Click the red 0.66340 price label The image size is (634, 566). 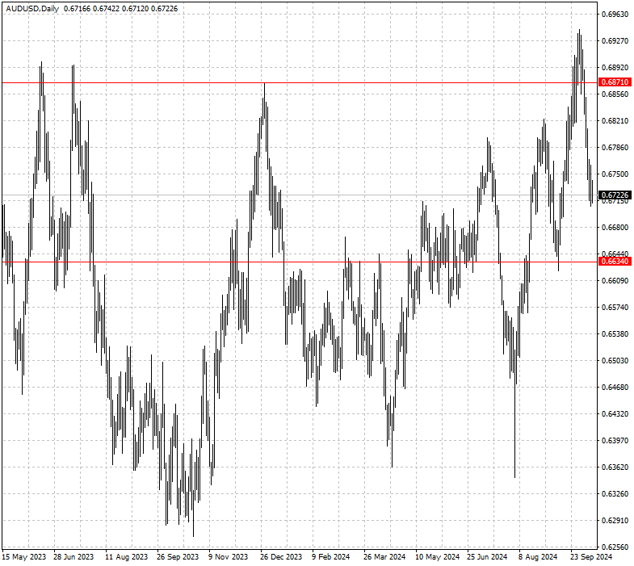click(x=615, y=261)
